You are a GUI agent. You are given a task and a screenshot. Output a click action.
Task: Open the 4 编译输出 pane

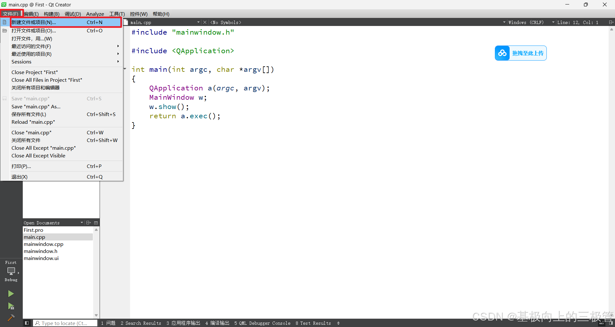point(217,323)
